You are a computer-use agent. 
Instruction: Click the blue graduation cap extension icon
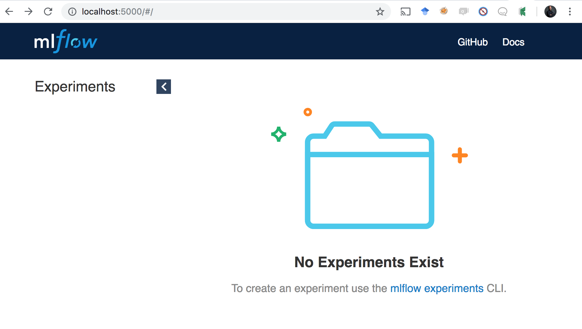(x=425, y=12)
